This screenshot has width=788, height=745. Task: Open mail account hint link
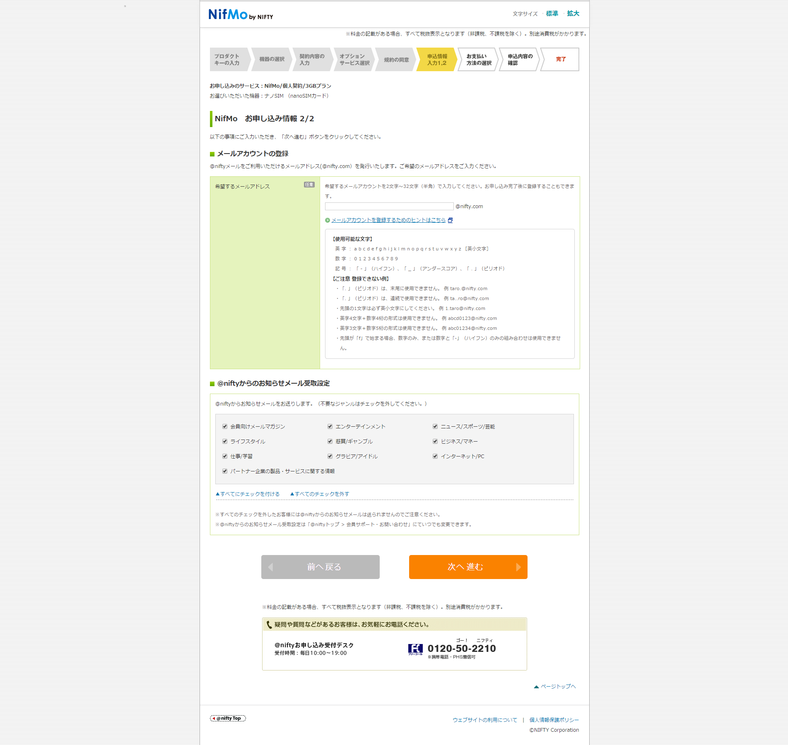(x=388, y=220)
